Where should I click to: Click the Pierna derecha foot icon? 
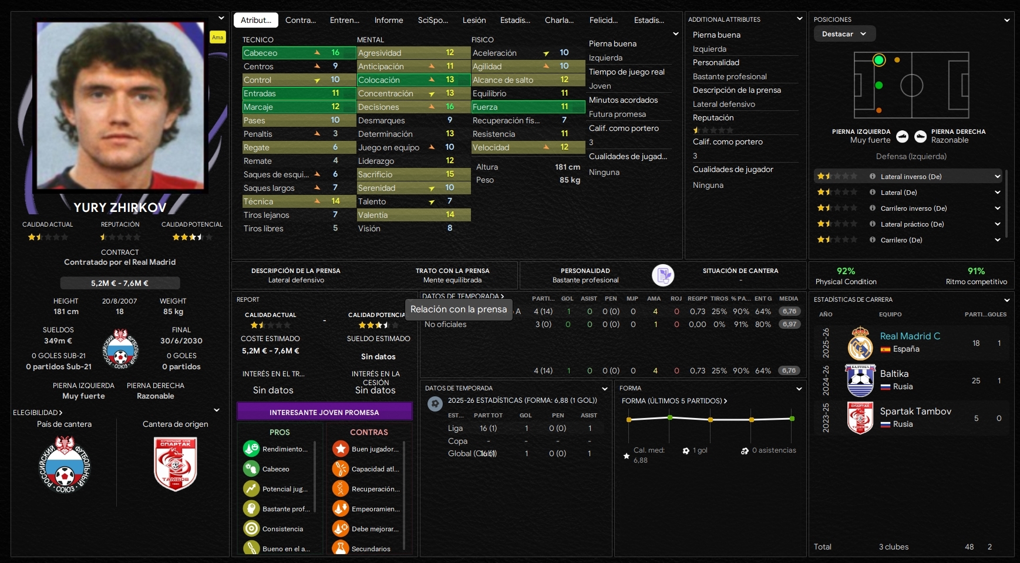coord(920,136)
